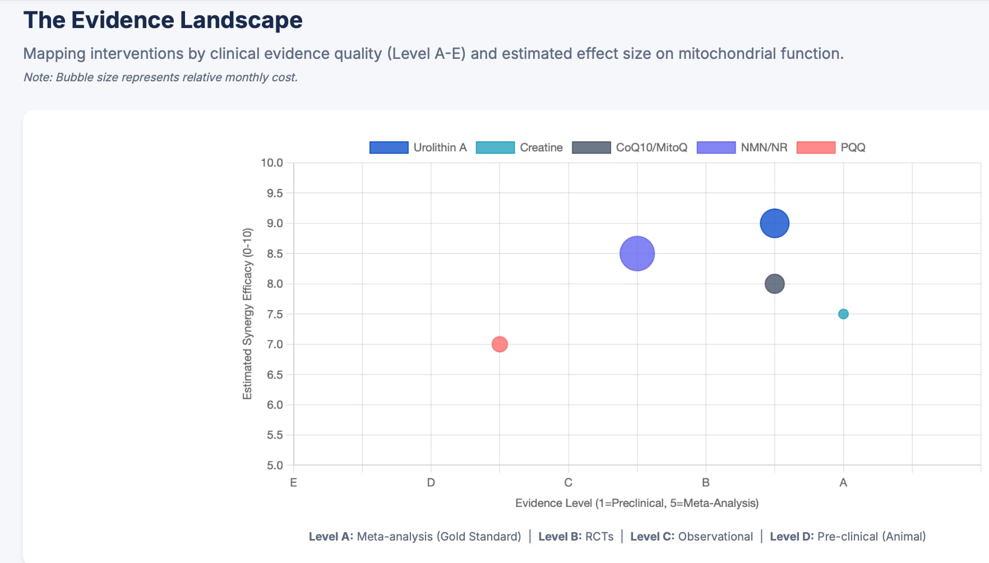Toggle the NMN/NR legend label
Image resolution: width=989 pixels, height=563 pixels.
tap(764, 147)
